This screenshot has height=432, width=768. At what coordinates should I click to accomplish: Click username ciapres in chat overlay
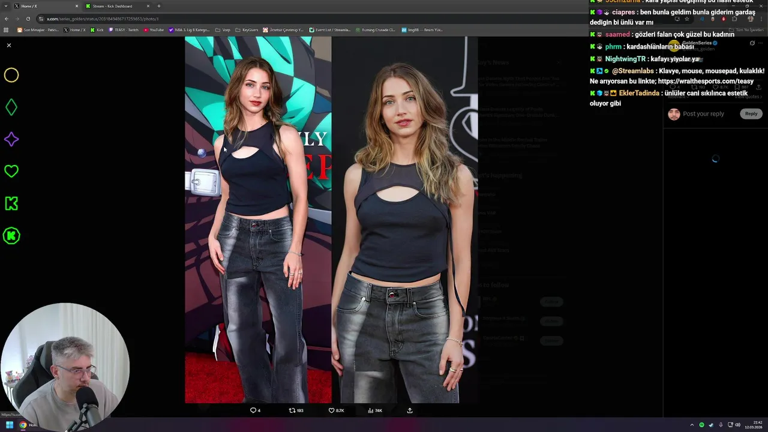(x=623, y=12)
